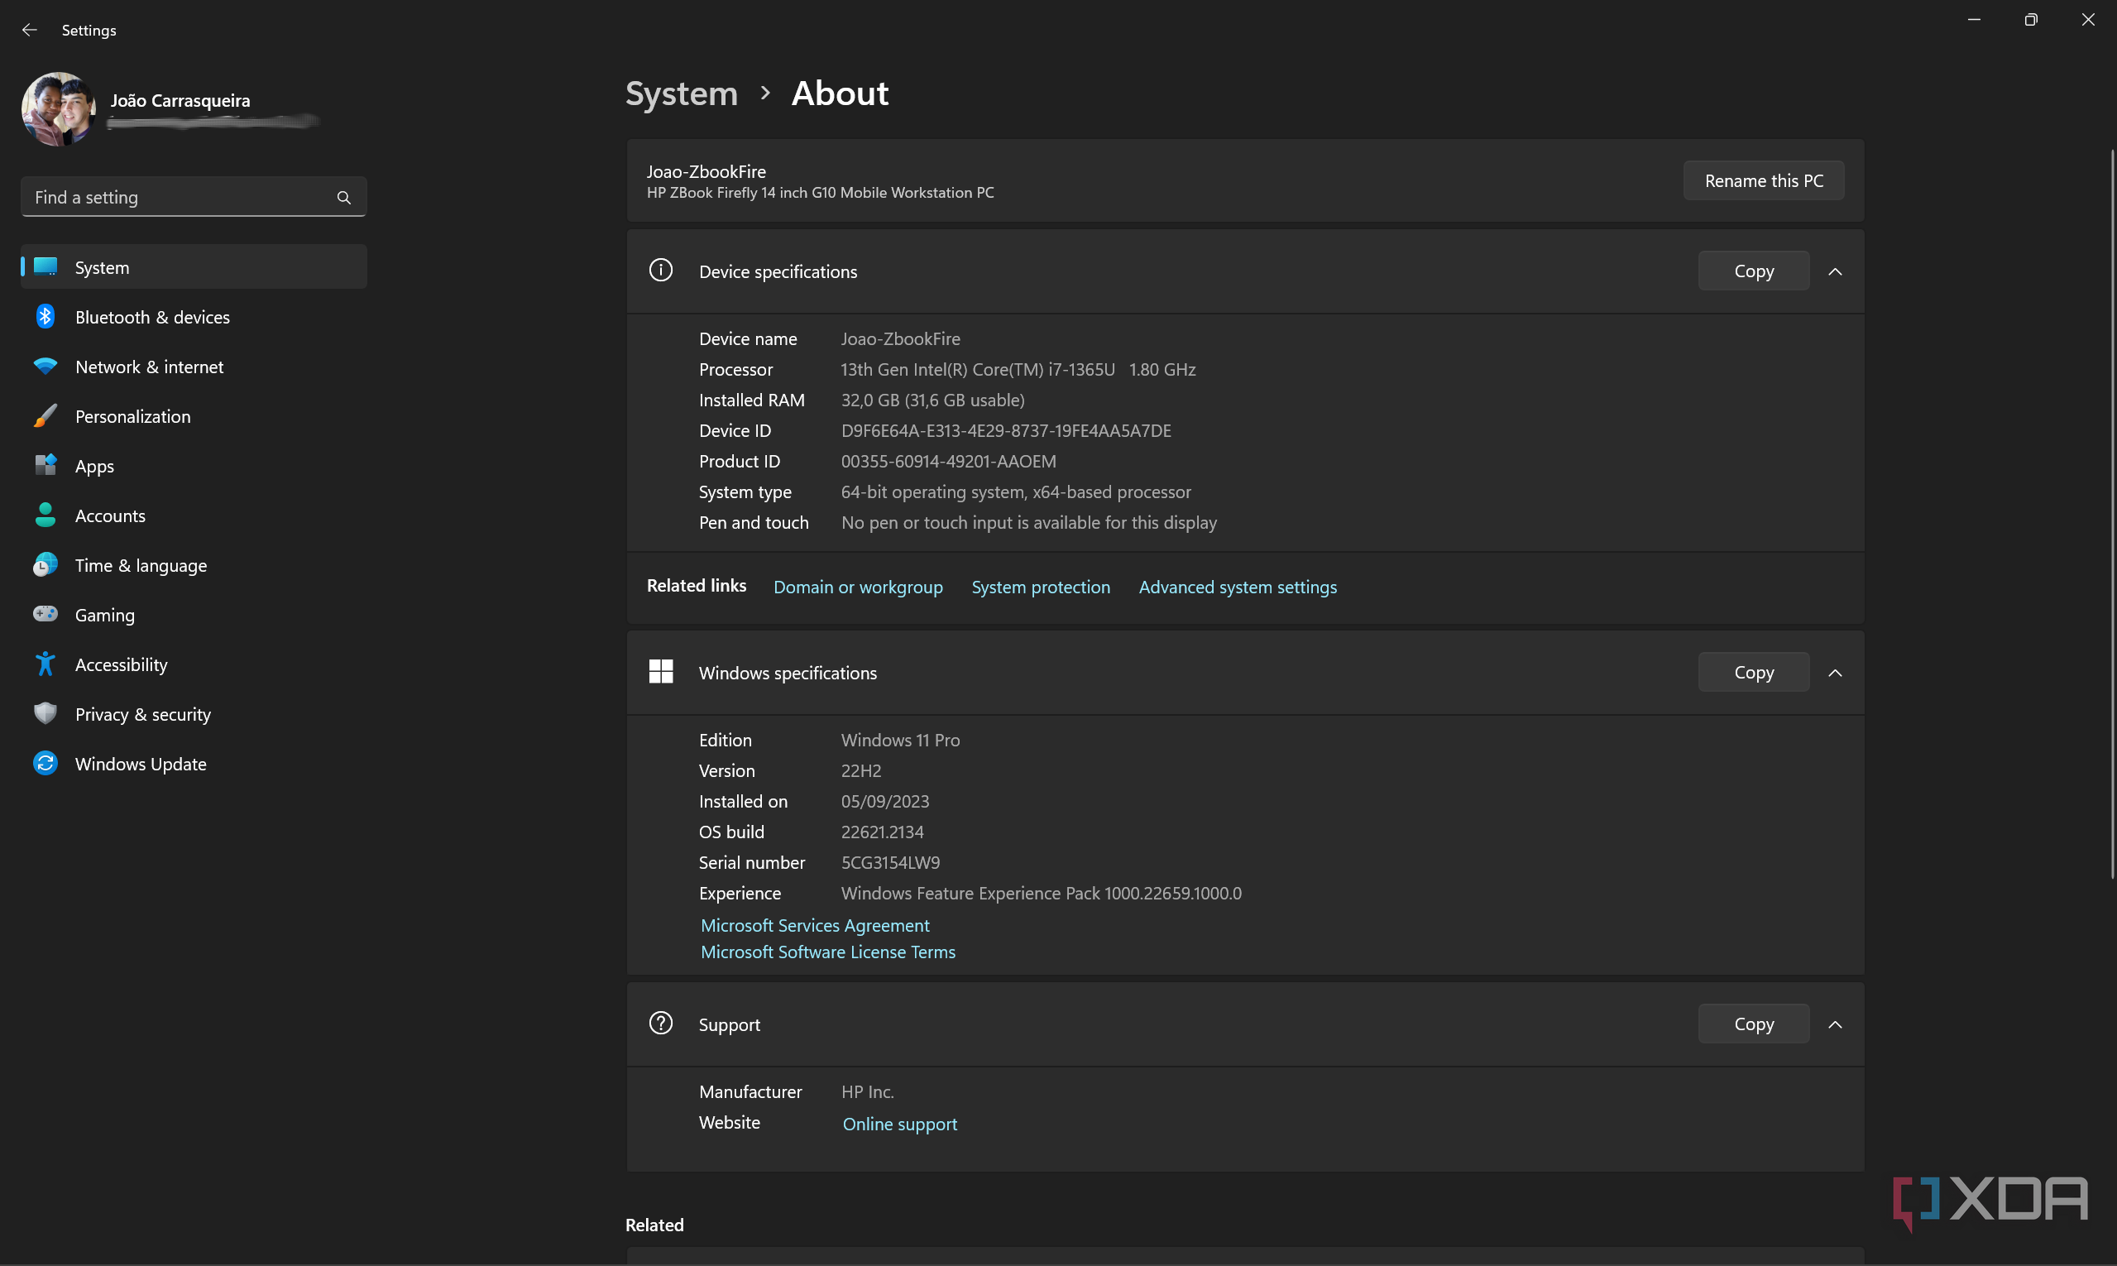2117x1266 pixels.
Task: Click the search magnifier icon
Action: [344, 198]
